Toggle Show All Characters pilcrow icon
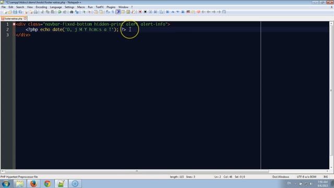The width and height of the screenshot is (334, 188). click(x=113, y=12)
